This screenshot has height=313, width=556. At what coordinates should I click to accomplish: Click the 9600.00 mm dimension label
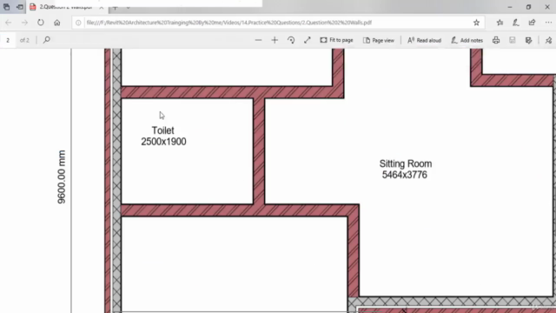(x=62, y=176)
